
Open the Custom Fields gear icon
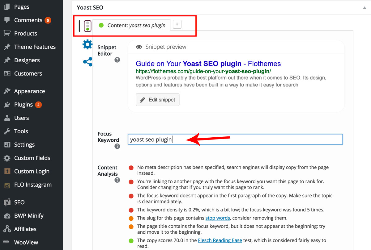pyautogui.click(x=7, y=158)
